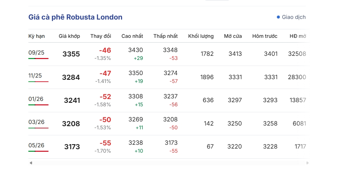Select the 05/26 contract term
The height and width of the screenshot is (176, 337).
point(36,145)
